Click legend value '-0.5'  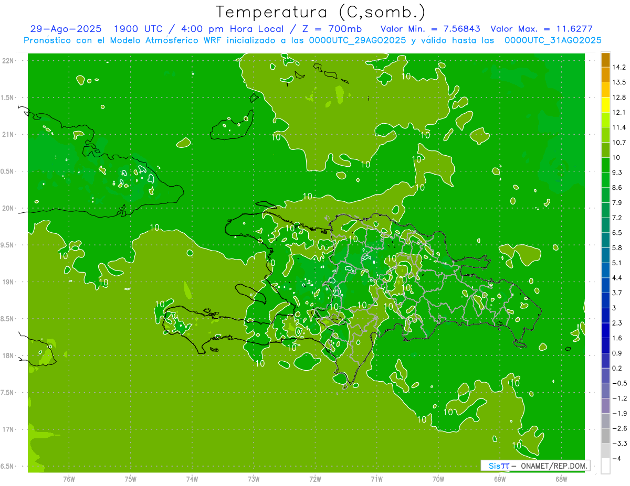point(619,383)
